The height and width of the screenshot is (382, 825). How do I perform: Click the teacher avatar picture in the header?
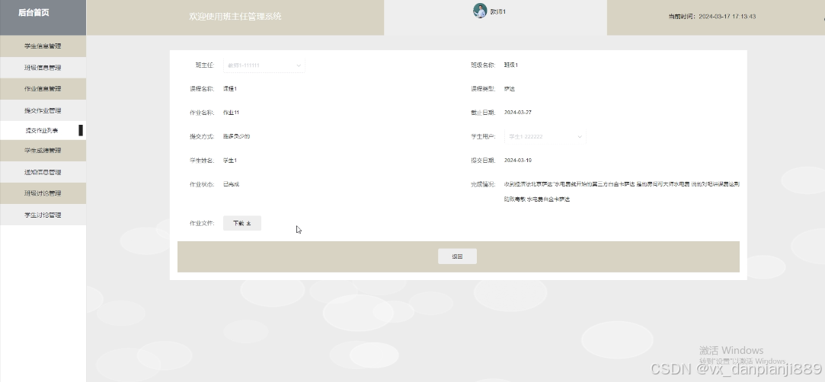479,11
